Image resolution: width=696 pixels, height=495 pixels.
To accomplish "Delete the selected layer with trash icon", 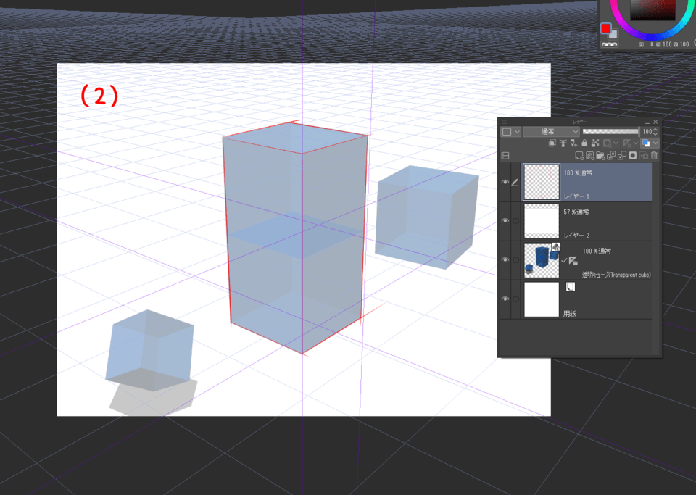I will pos(654,155).
